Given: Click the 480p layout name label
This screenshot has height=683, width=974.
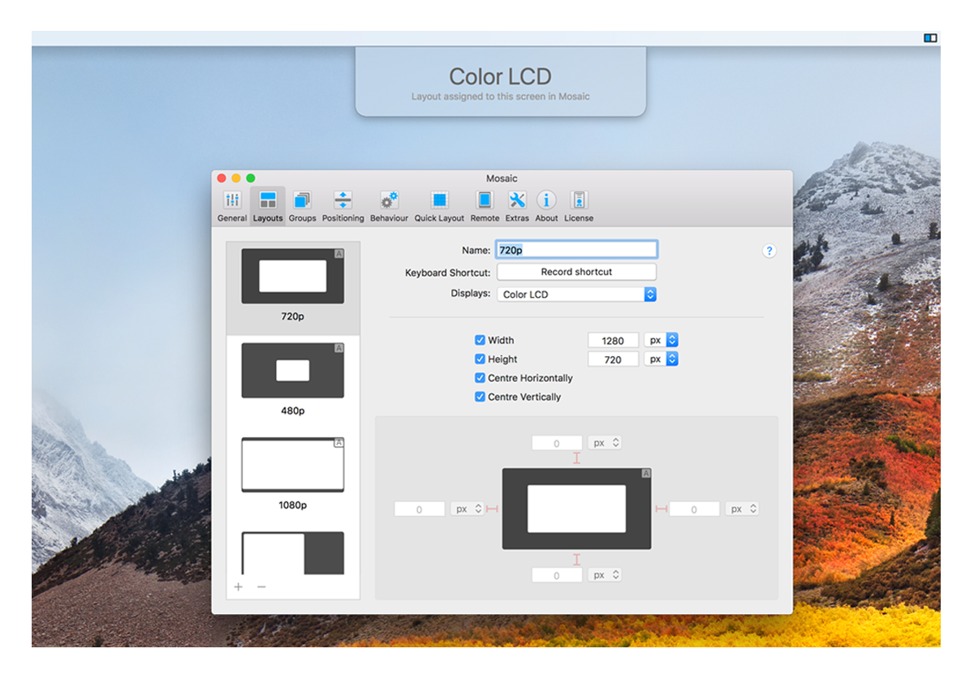Looking at the screenshot, I should point(293,410).
